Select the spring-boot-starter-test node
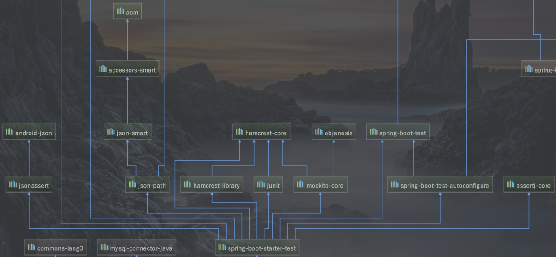This screenshot has width=556, height=257. 257,248
